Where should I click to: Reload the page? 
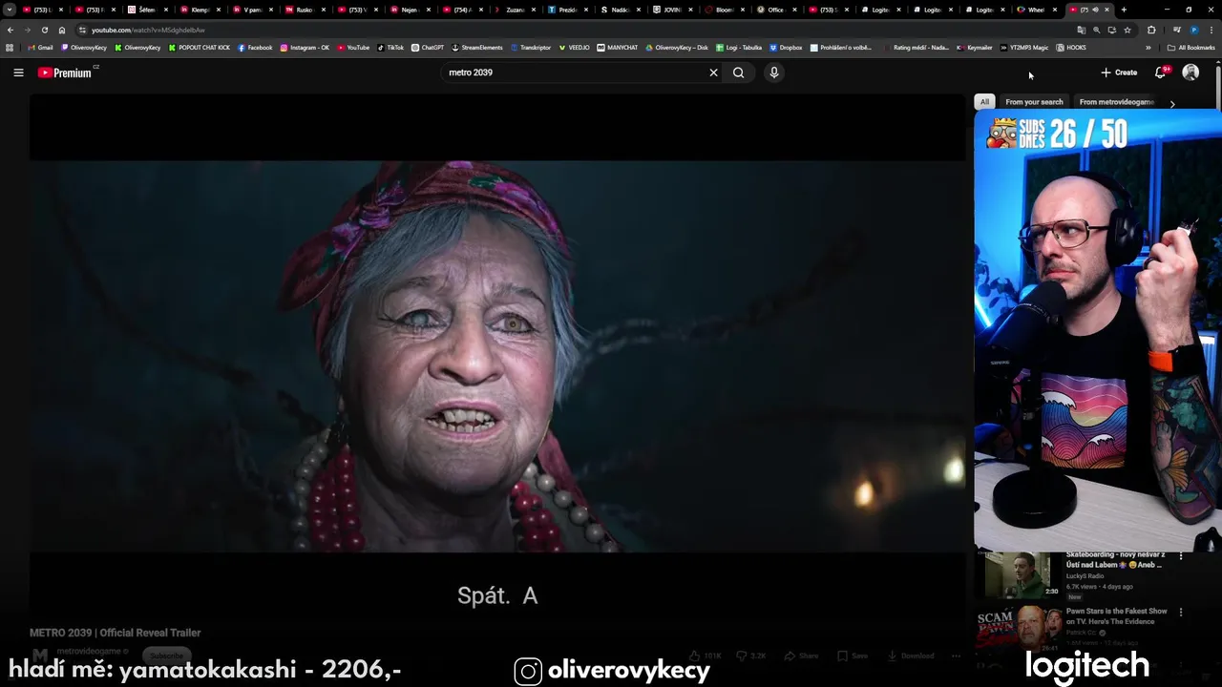[45, 30]
